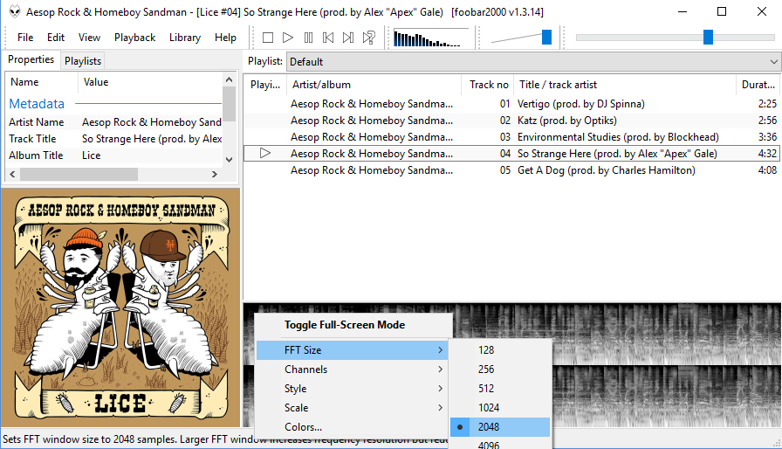The height and width of the screenshot is (449, 782).
Task: Select the Album Title property row
Action: point(114,155)
